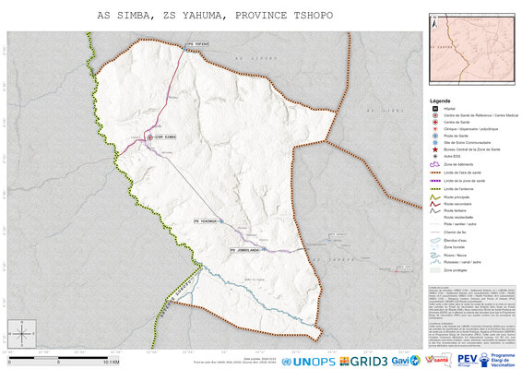Click the Zone humide legend symbol
The image size is (522, 369).
(x=435, y=247)
